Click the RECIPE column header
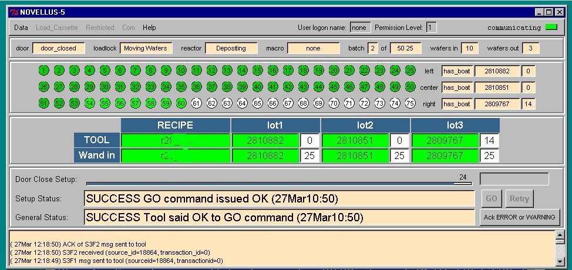Image resolution: width=572 pixels, height=270 pixels. click(176, 126)
